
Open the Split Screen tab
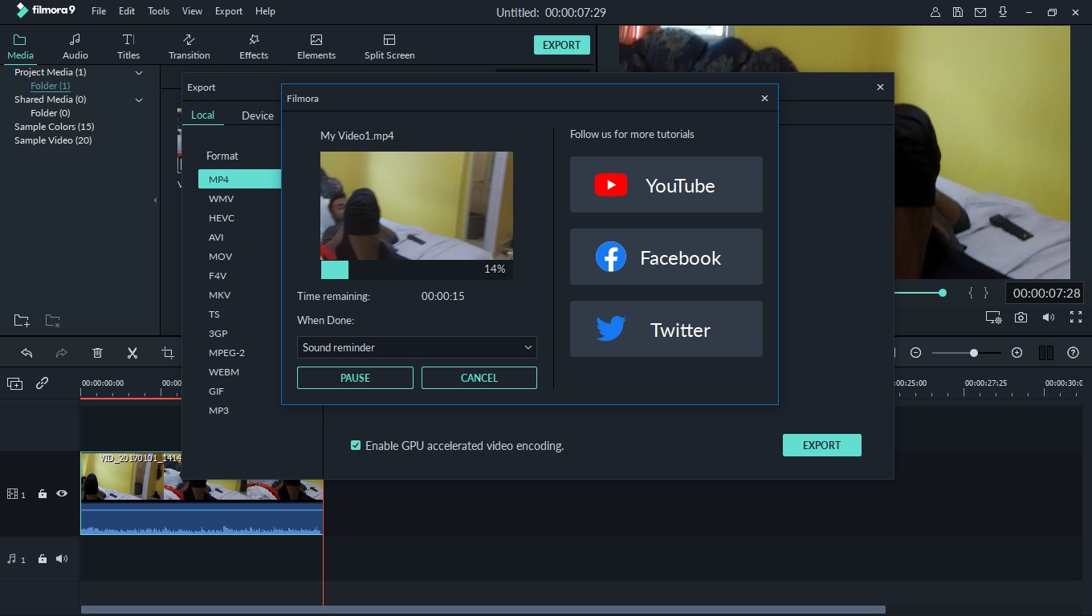pyautogui.click(x=389, y=47)
